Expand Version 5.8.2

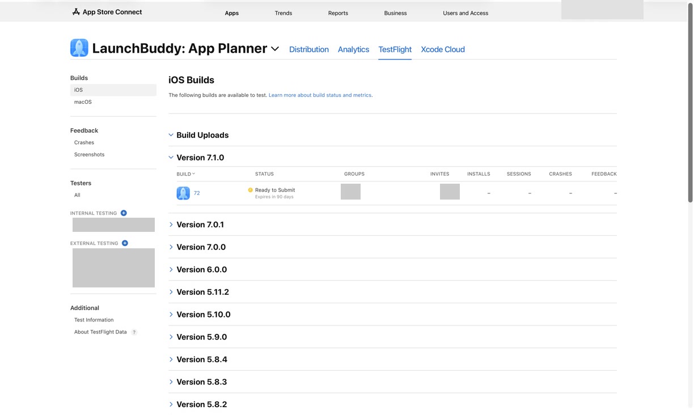(x=171, y=404)
